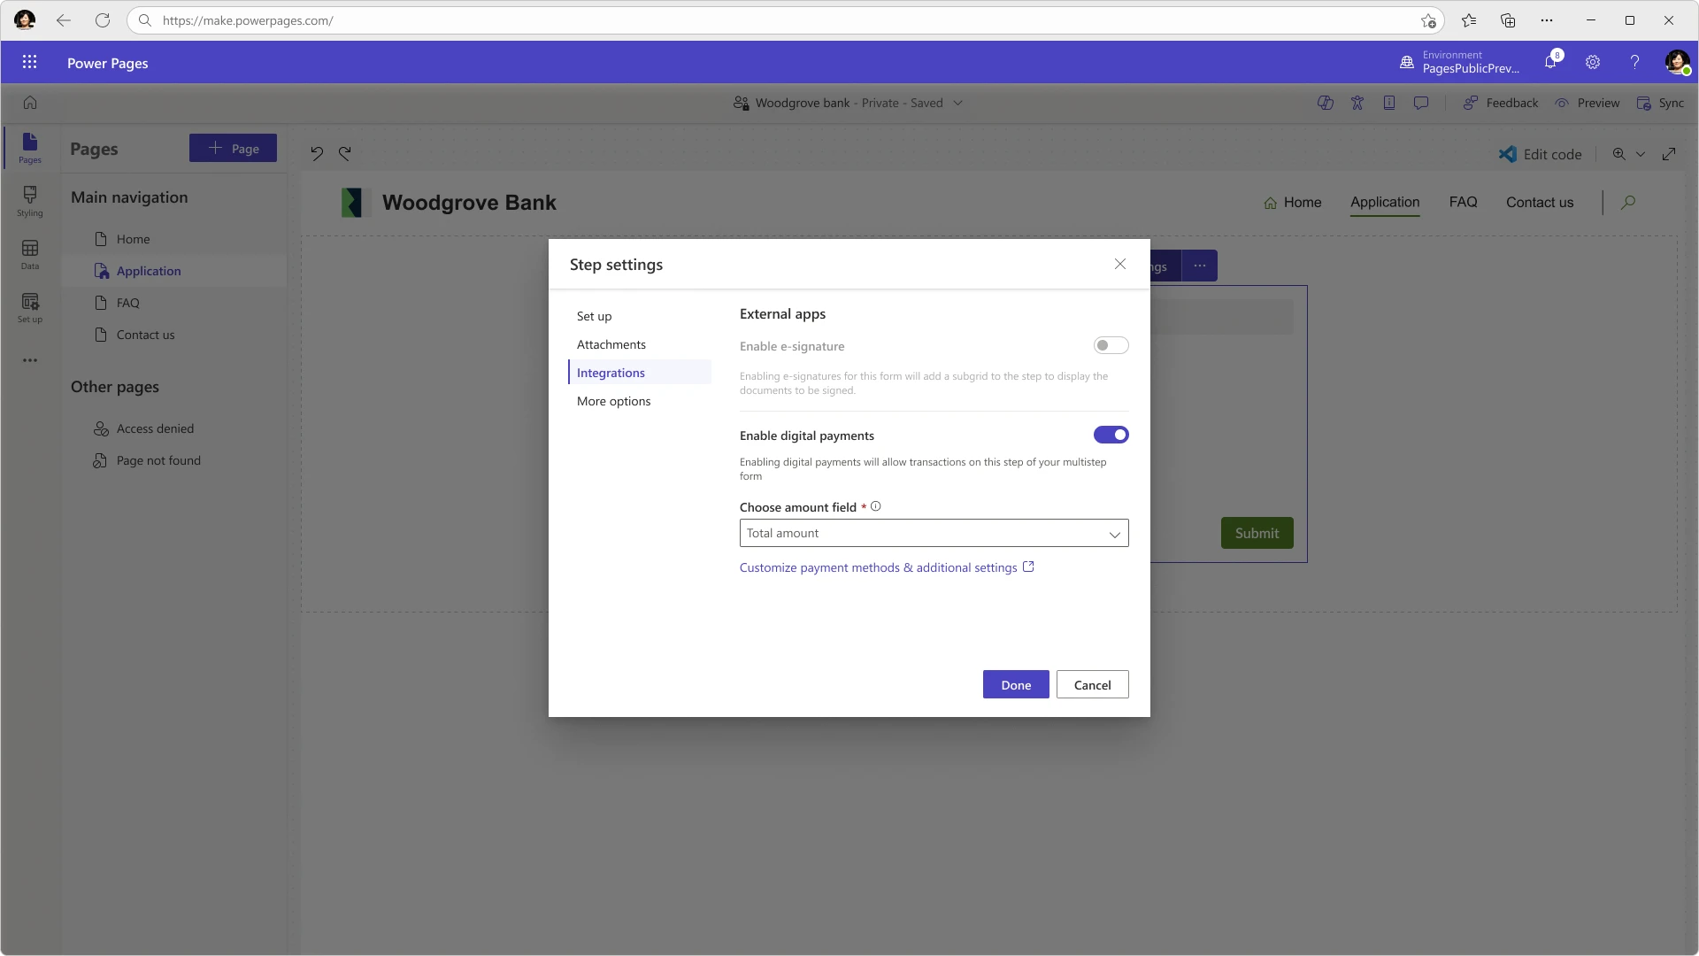Run the accessibility checker icon
Viewport: 1699px width, 956px height.
[1358, 103]
